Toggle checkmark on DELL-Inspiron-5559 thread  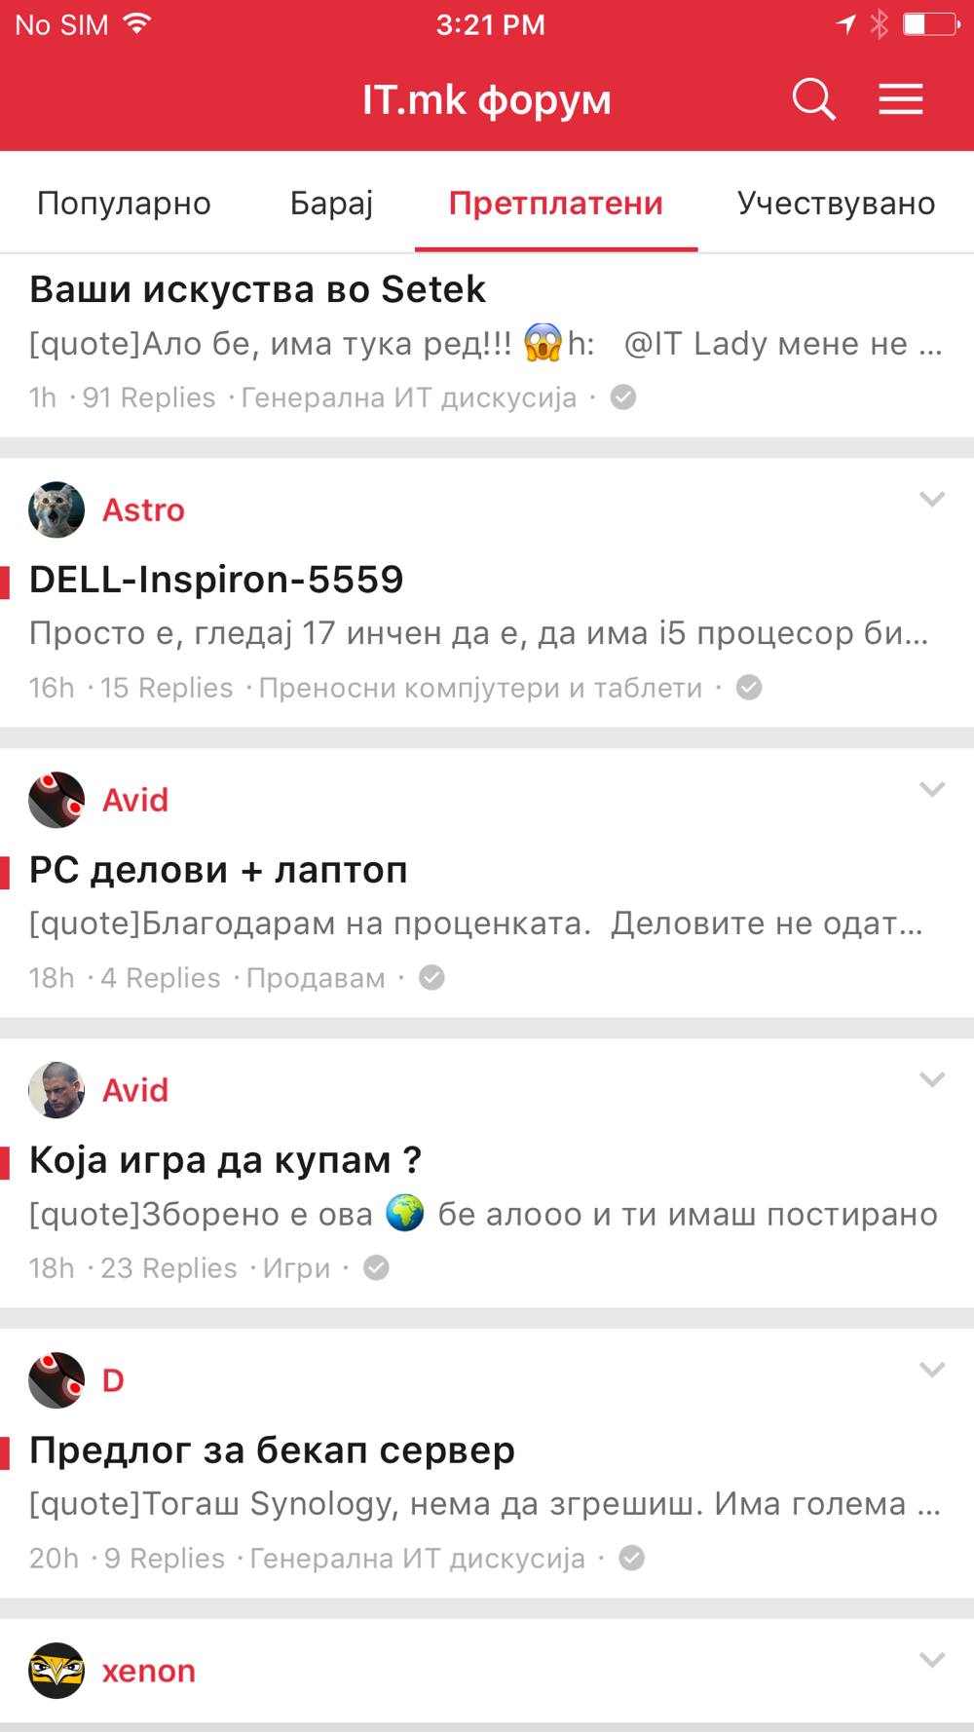tap(749, 688)
